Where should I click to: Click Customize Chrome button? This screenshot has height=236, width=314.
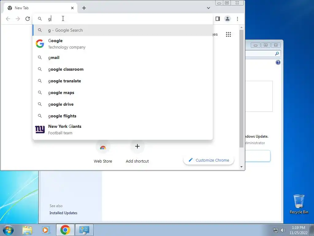pyautogui.click(x=209, y=160)
